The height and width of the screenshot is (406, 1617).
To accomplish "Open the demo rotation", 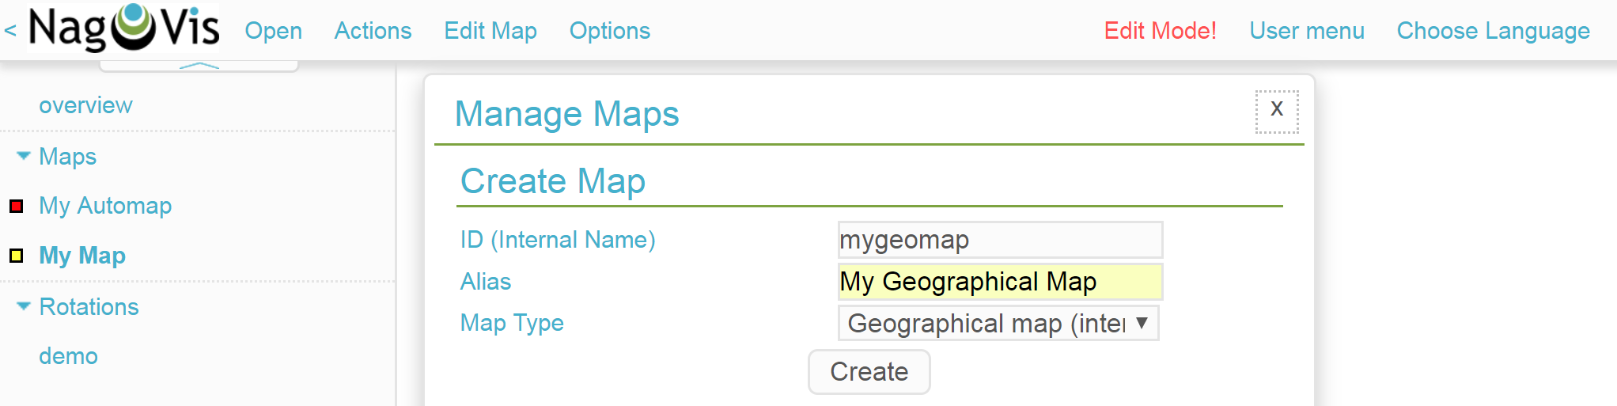I will [68, 356].
